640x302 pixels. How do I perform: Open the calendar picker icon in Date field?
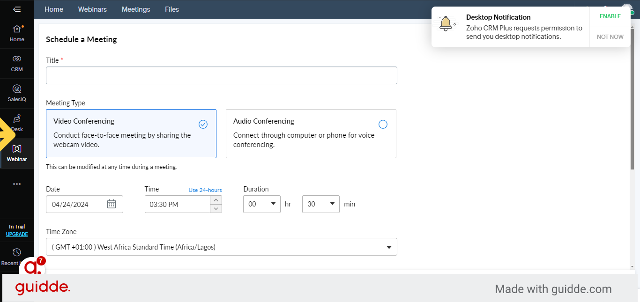coord(112,204)
